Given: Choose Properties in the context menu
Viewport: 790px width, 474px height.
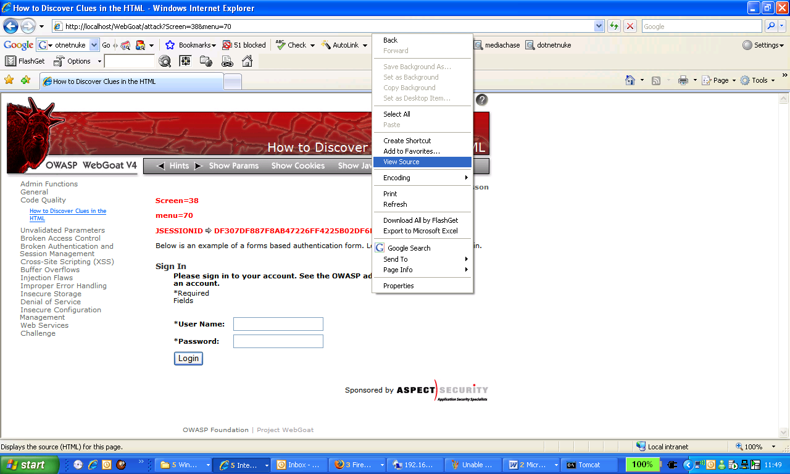Looking at the screenshot, I should coord(399,286).
